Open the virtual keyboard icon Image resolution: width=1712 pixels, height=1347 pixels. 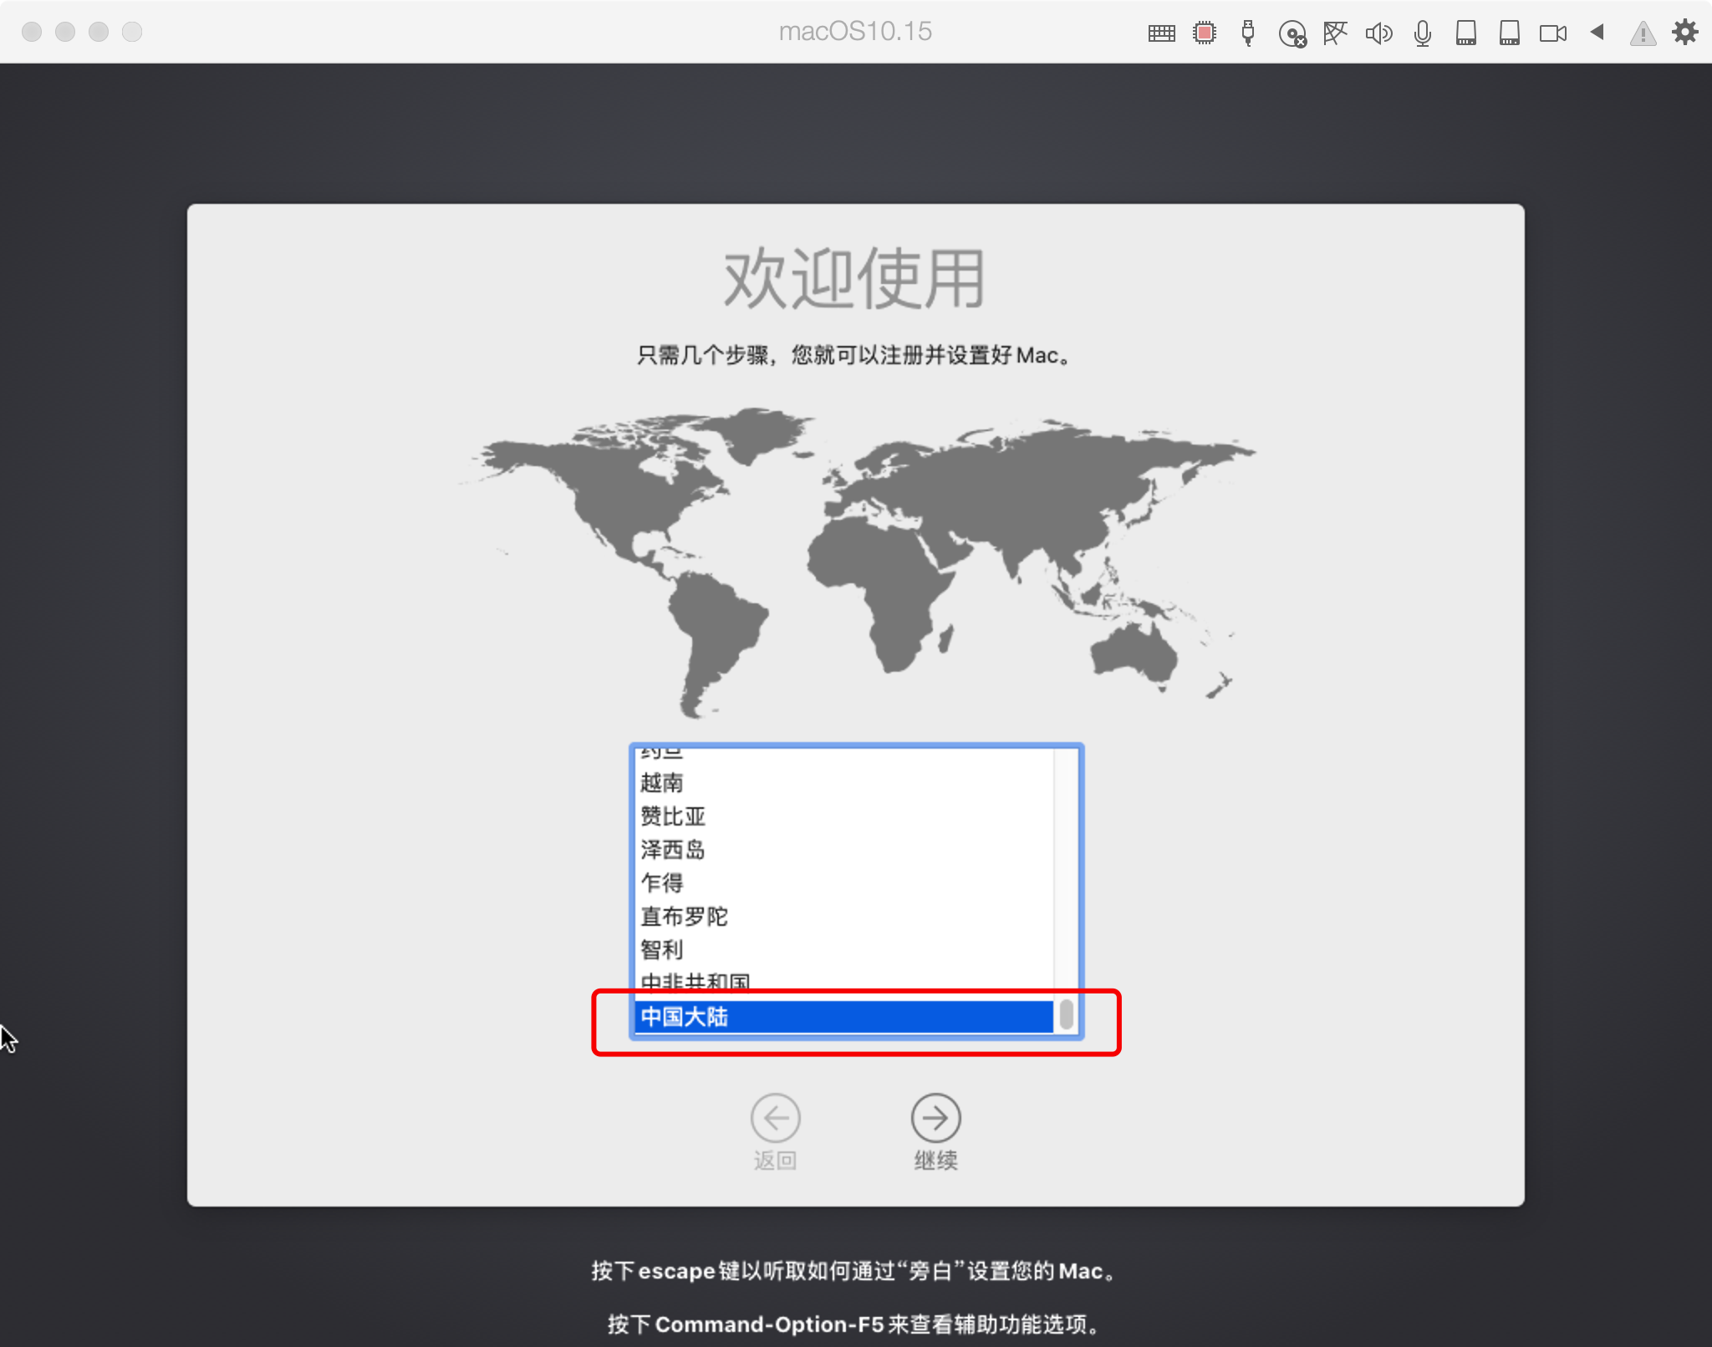[1161, 32]
